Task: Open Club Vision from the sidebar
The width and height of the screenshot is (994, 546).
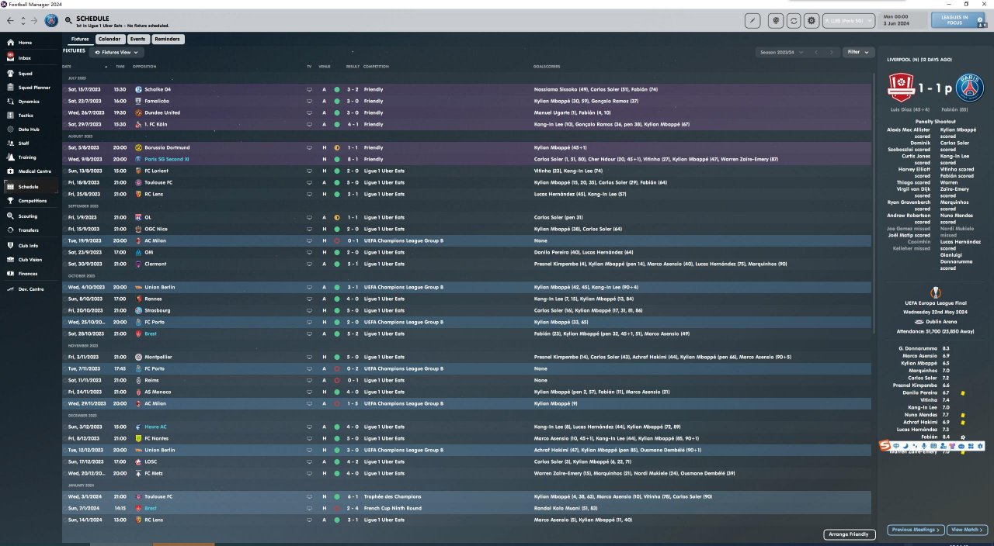Action: coord(30,260)
